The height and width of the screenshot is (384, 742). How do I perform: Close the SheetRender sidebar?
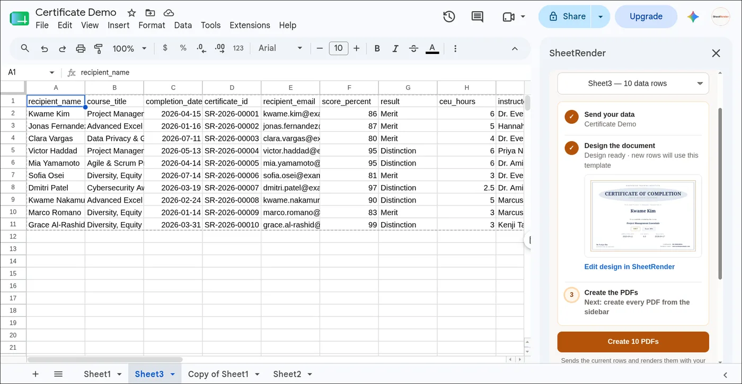[x=716, y=53]
